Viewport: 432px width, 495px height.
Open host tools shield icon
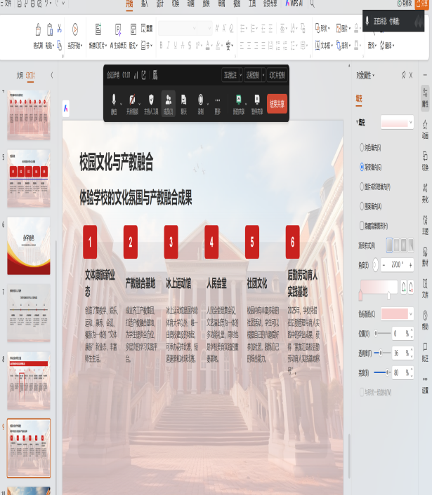[x=151, y=102]
